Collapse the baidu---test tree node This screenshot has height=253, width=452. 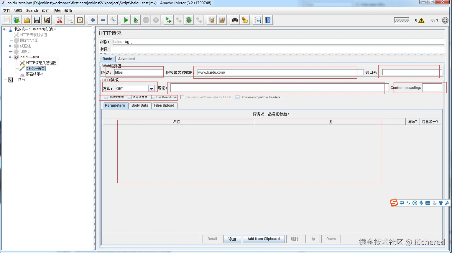[x=10, y=57]
